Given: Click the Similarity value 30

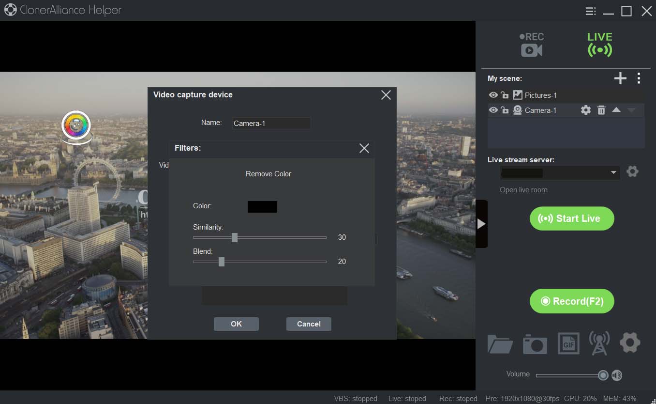Looking at the screenshot, I should click(342, 237).
